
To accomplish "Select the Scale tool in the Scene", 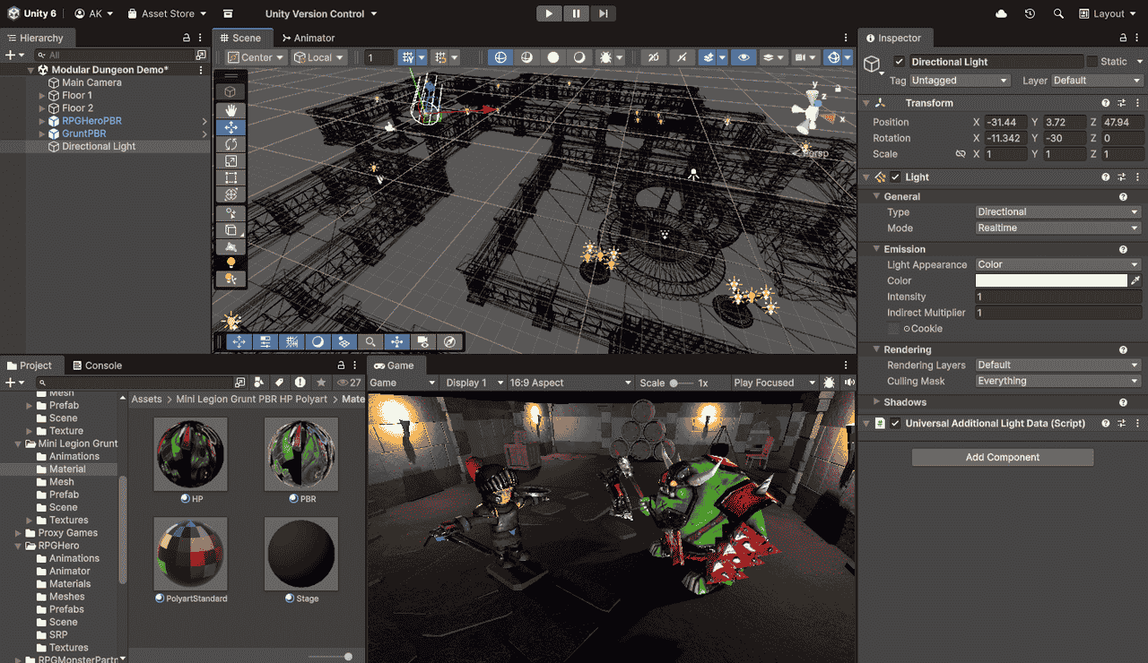I will (x=230, y=161).
